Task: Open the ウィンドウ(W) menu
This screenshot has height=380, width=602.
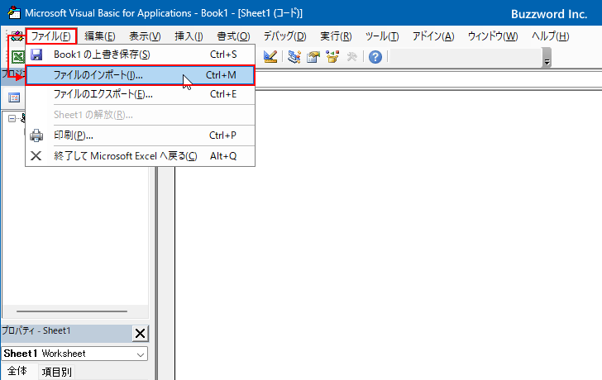Action: tap(493, 36)
